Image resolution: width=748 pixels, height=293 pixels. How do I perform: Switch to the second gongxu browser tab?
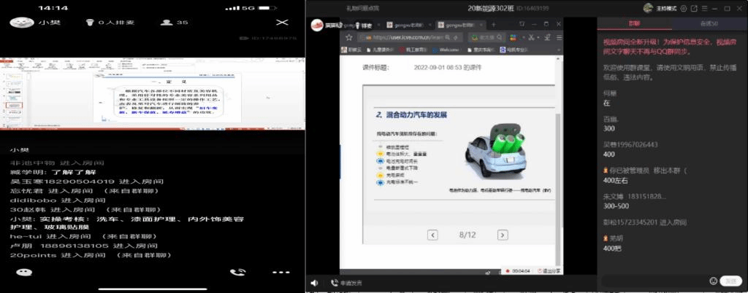[x=409, y=25]
